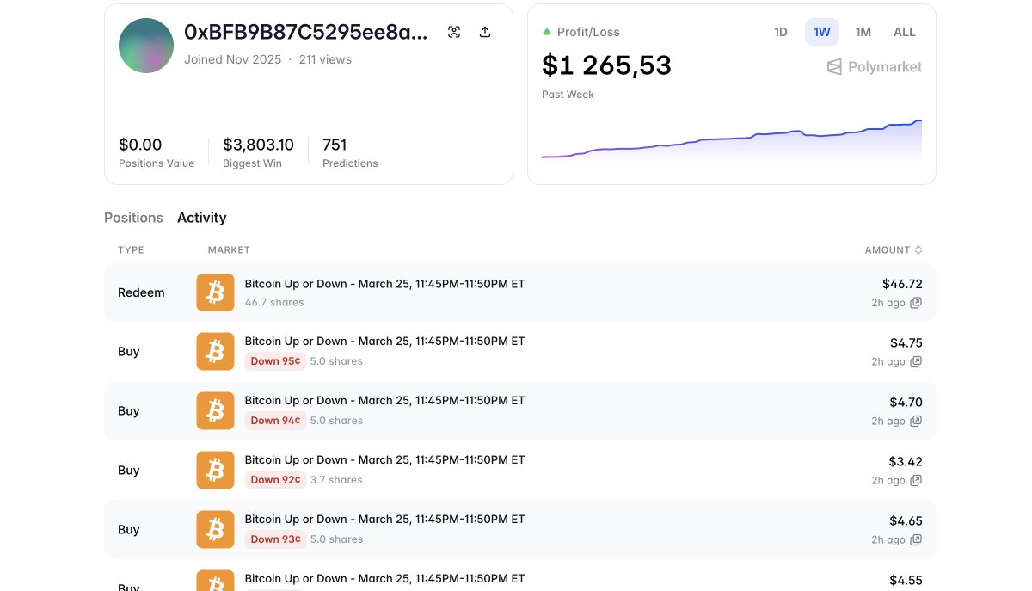Click Bitcoin icon in the $4.75 Buy row
1032x591 pixels.
[215, 352]
